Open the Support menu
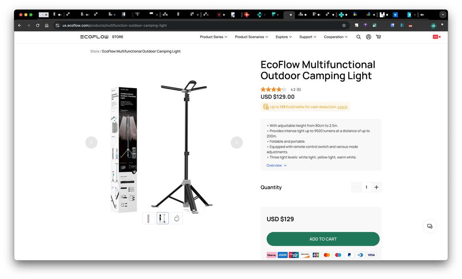The height and width of the screenshot is (279, 462). (x=308, y=37)
